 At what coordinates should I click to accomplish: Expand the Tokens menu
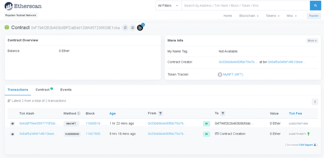[272, 16]
